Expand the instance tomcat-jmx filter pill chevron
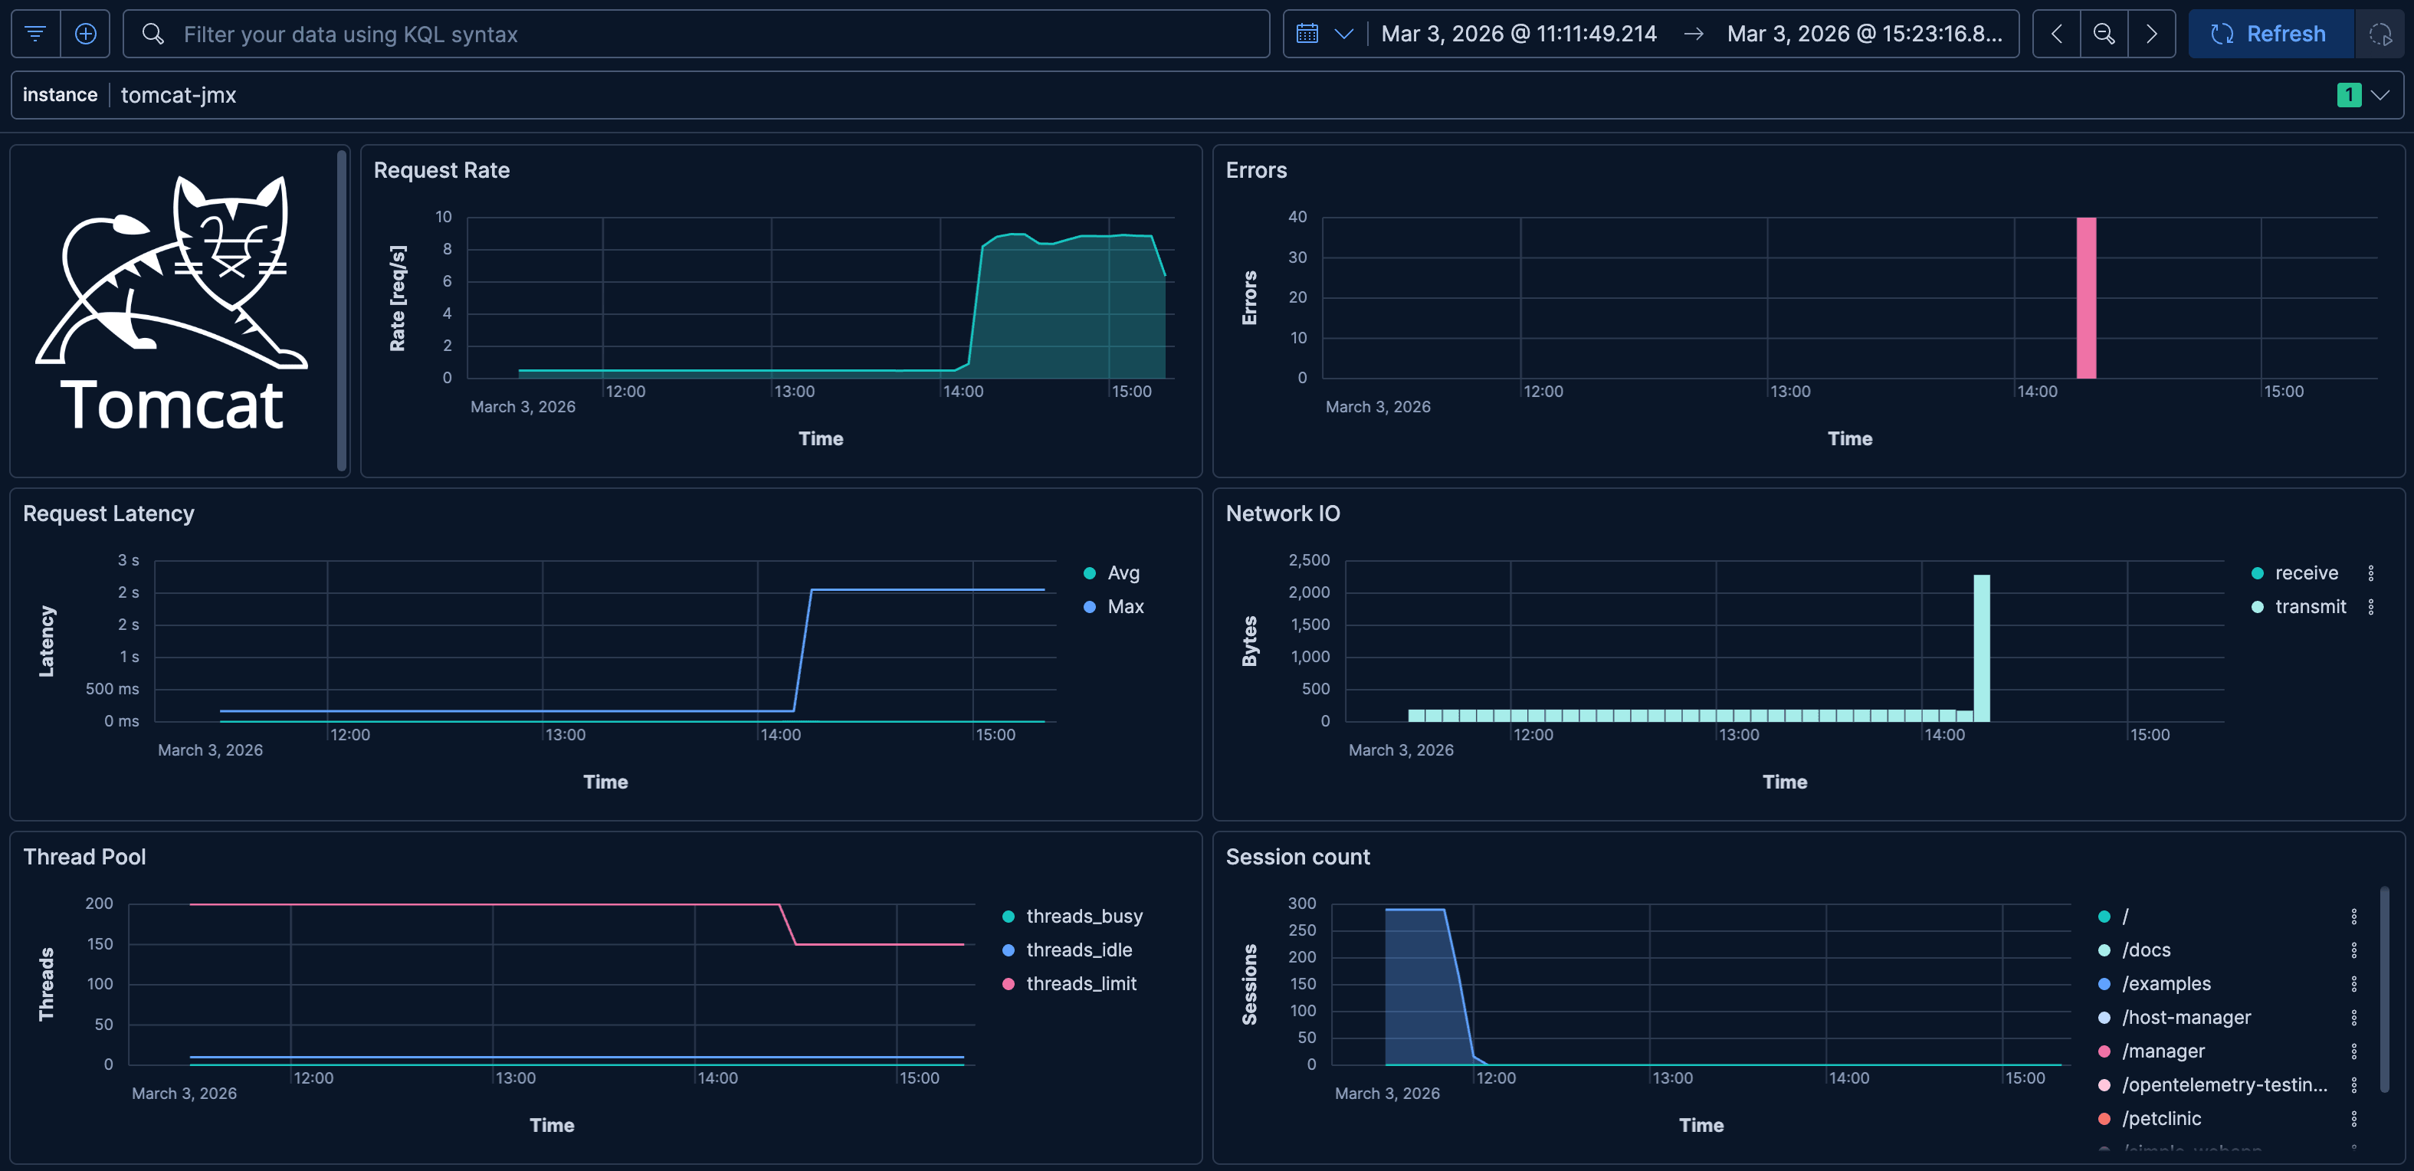2414x1171 pixels. point(2381,94)
